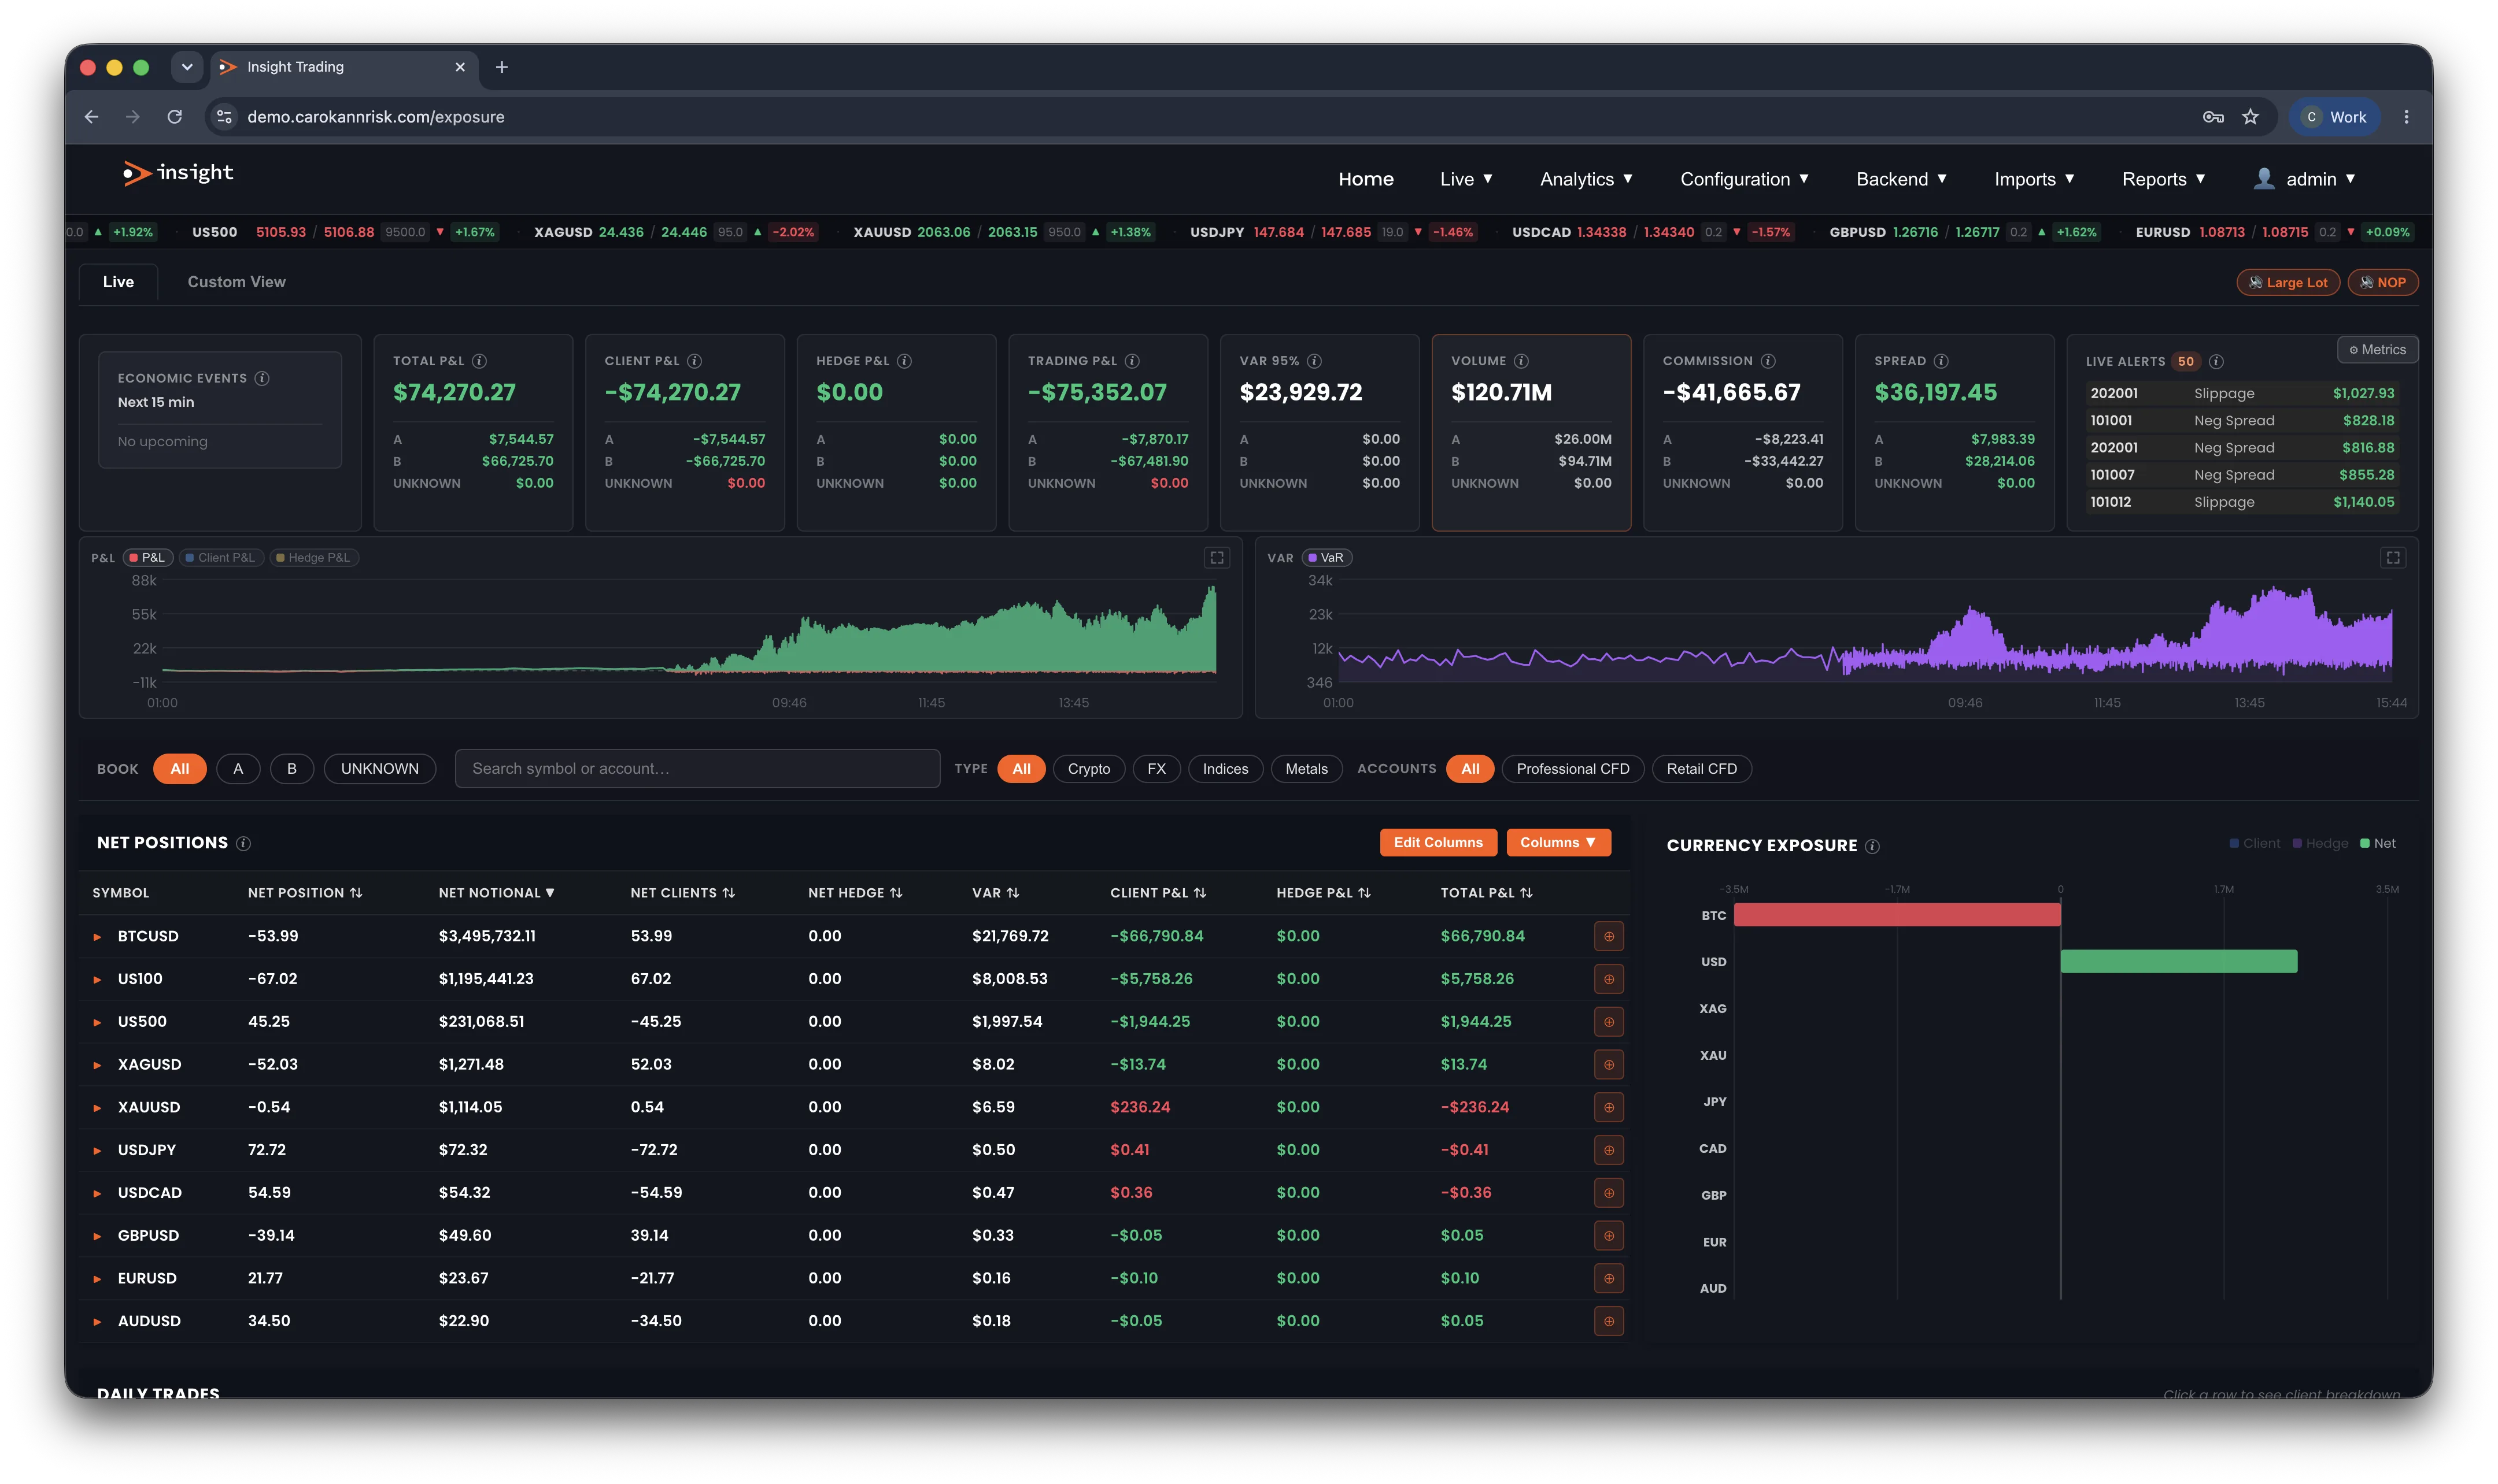This screenshot has height=1484, width=2498.
Task: Open a new browser tab
Action: pos(502,67)
